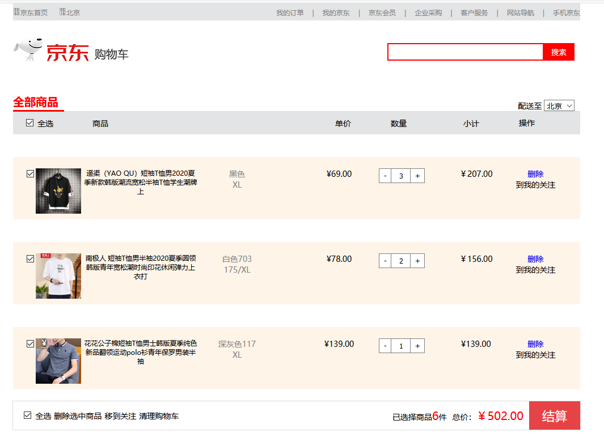
Task: Increase quantity of the 南极人 T-shirt with plus
Action: (x=417, y=261)
